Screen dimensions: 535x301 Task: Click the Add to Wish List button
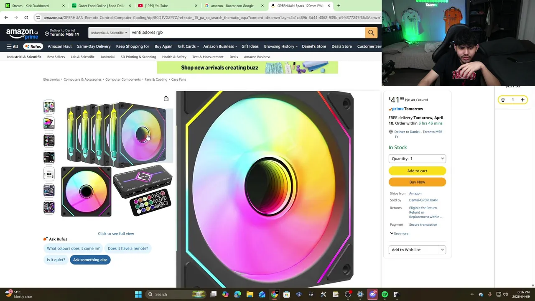pyautogui.click(x=414, y=250)
